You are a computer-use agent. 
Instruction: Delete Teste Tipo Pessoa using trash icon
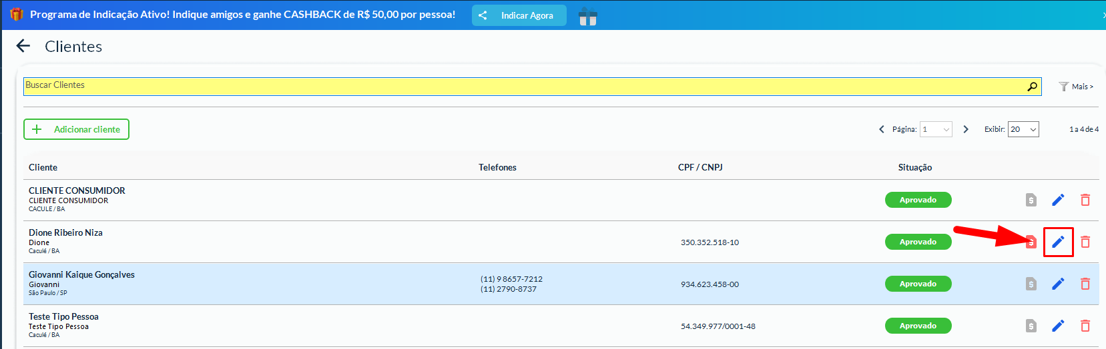(1085, 326)
